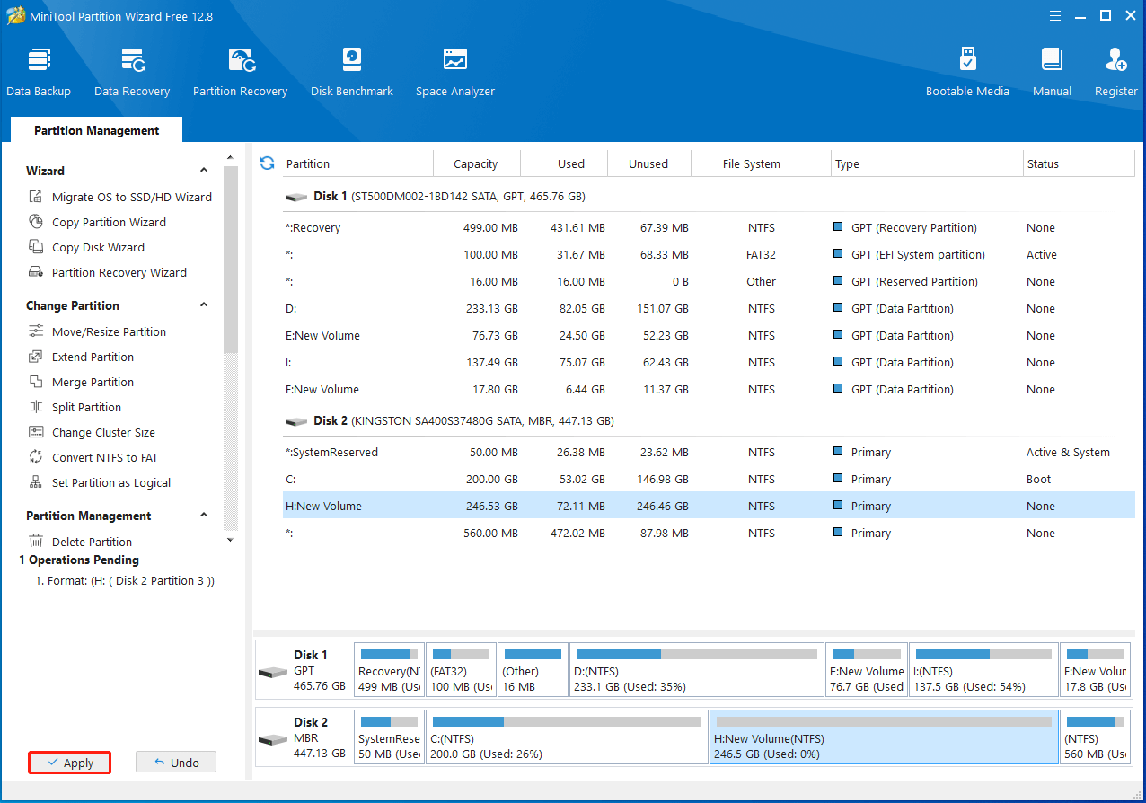Screen dimensions: 1146x803
Task: Select the F:New Volume partition row
Action: [709, 389]
